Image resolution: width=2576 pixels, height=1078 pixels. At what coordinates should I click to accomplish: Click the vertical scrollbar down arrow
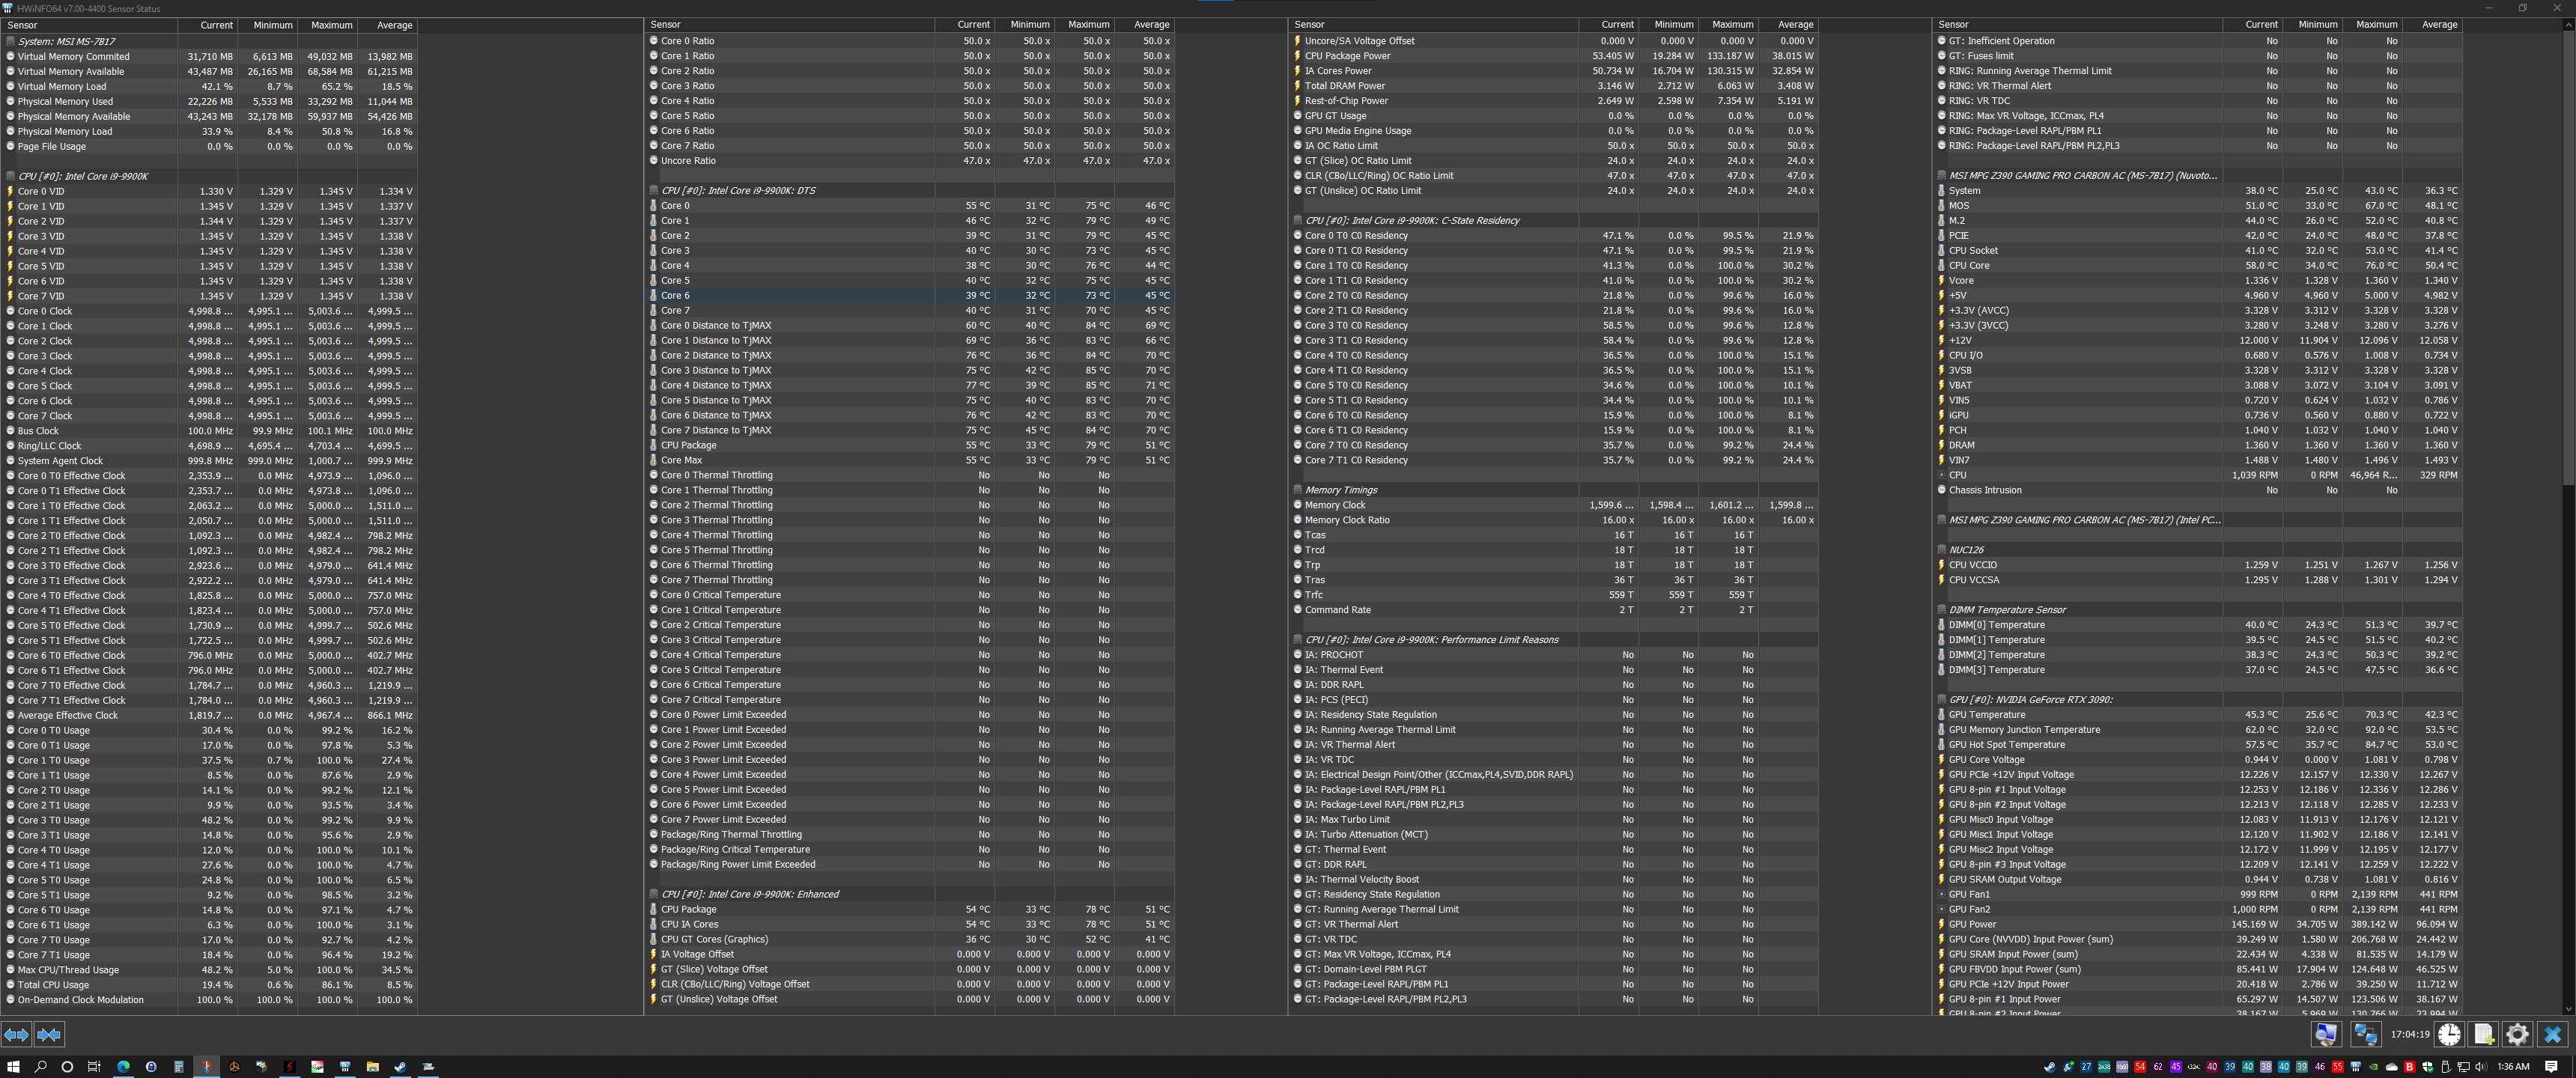click(x=2568, y=1009)
